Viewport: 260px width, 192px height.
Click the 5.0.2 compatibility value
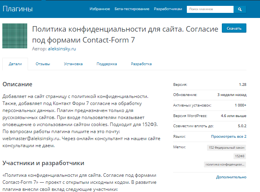coord(242,126)
